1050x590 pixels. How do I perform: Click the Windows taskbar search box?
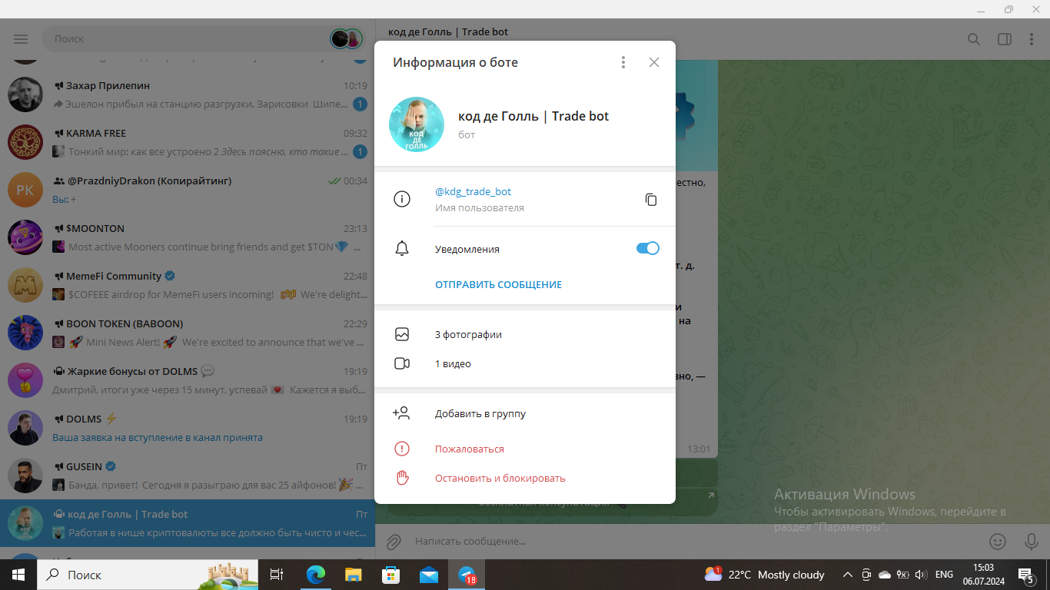(x=148, y=575)
